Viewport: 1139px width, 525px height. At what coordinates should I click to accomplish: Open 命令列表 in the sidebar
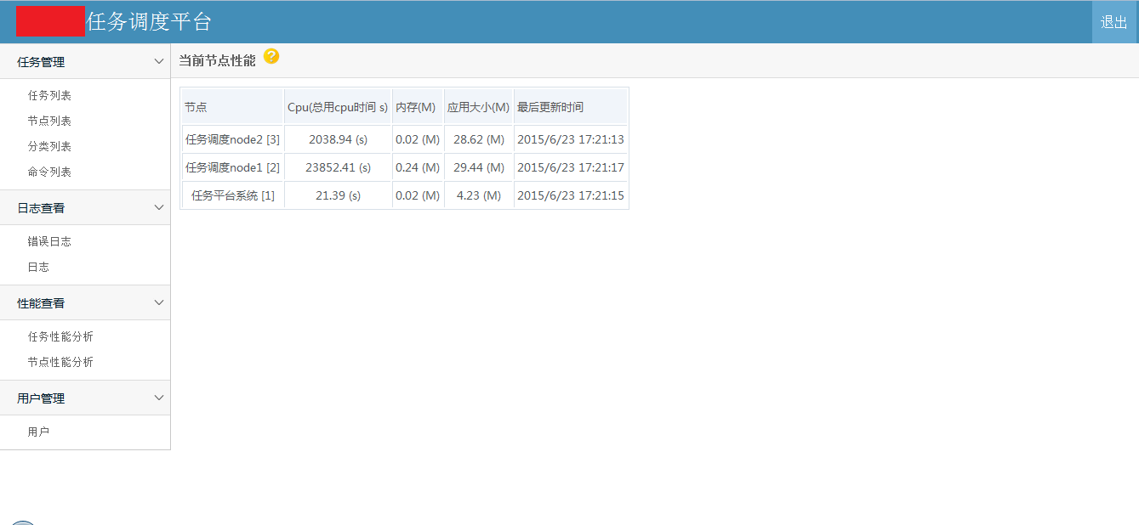coord(49,172)
